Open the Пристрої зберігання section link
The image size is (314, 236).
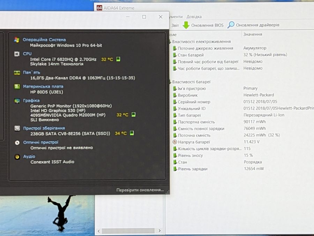click(44, 128)
